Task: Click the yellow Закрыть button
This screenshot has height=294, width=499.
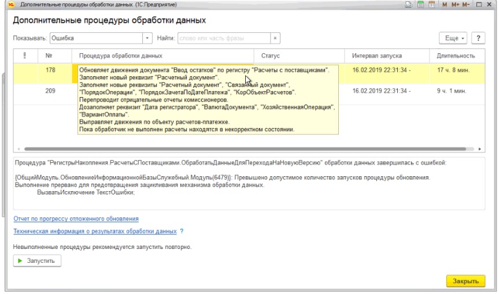Action: click(x=465, y=281)
